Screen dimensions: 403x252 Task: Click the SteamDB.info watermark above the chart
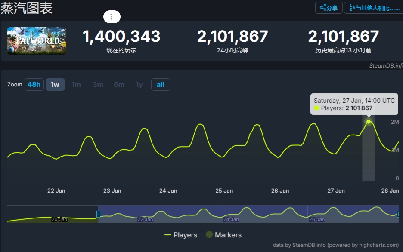(x=385, y=65)
